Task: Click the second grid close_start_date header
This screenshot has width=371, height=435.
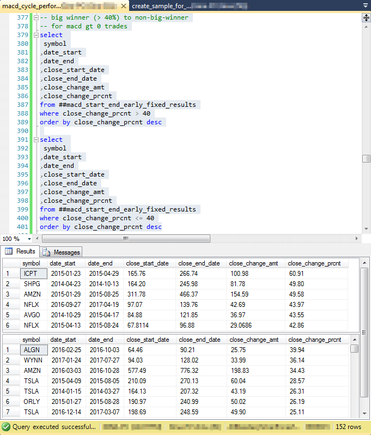Action: (x=150, y=340)
